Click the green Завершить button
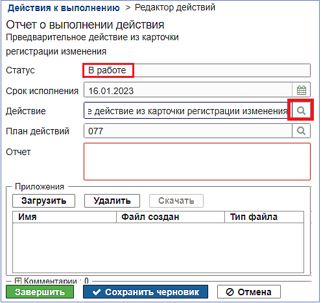321x303 pixels. [x=40, y=292]
